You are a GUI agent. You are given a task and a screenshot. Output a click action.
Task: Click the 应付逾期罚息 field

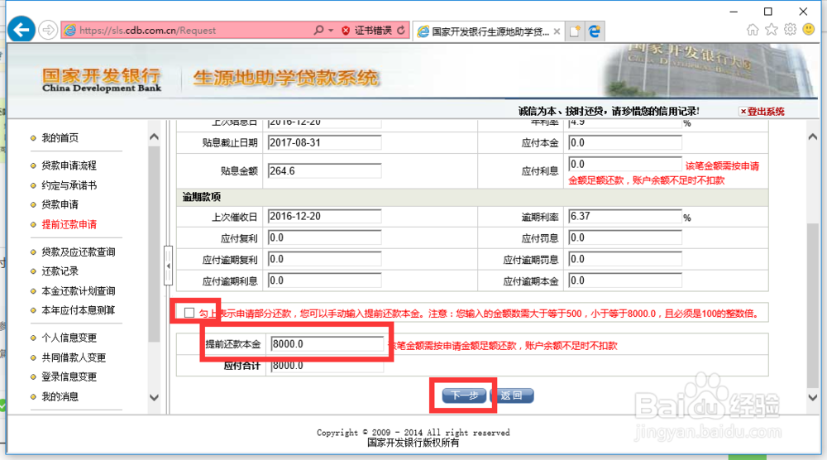click(x=625, y=259)
